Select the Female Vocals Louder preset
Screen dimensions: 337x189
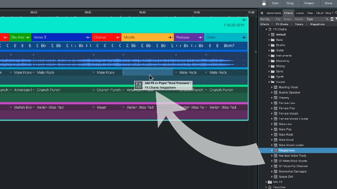pyautogui.click(x=293, y=119)
